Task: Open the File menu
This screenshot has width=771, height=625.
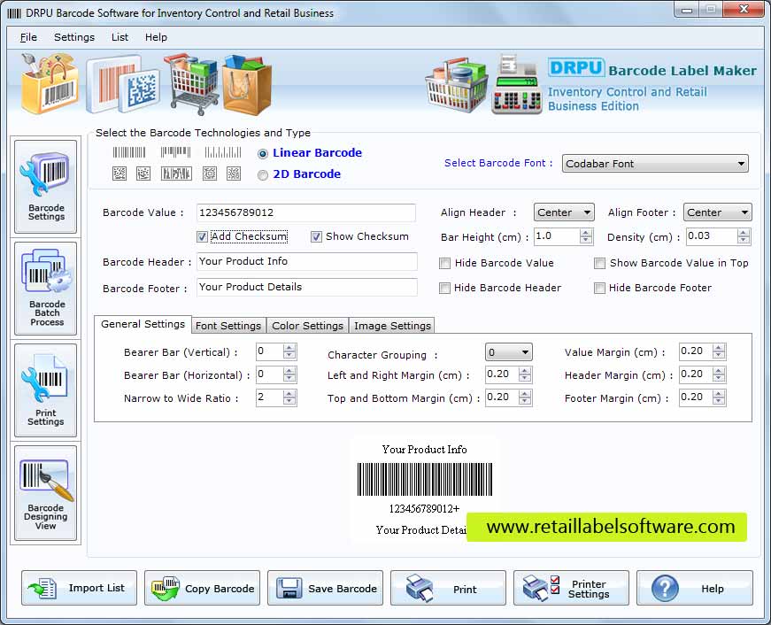Action: (28, 37)
